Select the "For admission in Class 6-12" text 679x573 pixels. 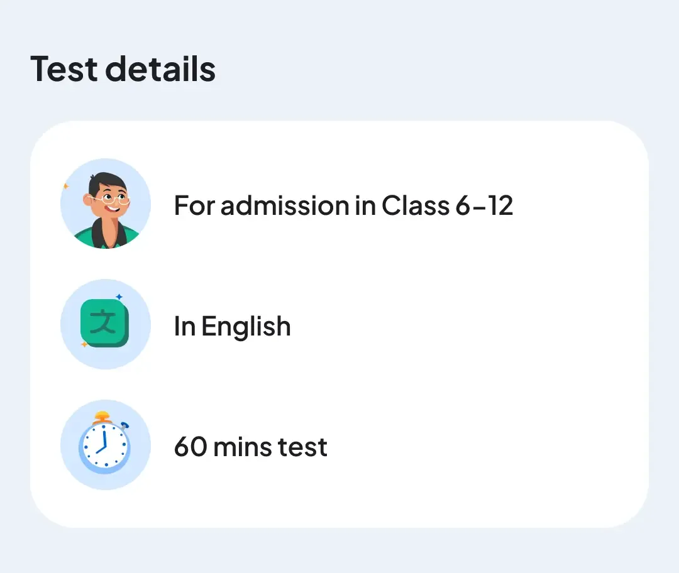coord(343,205)
